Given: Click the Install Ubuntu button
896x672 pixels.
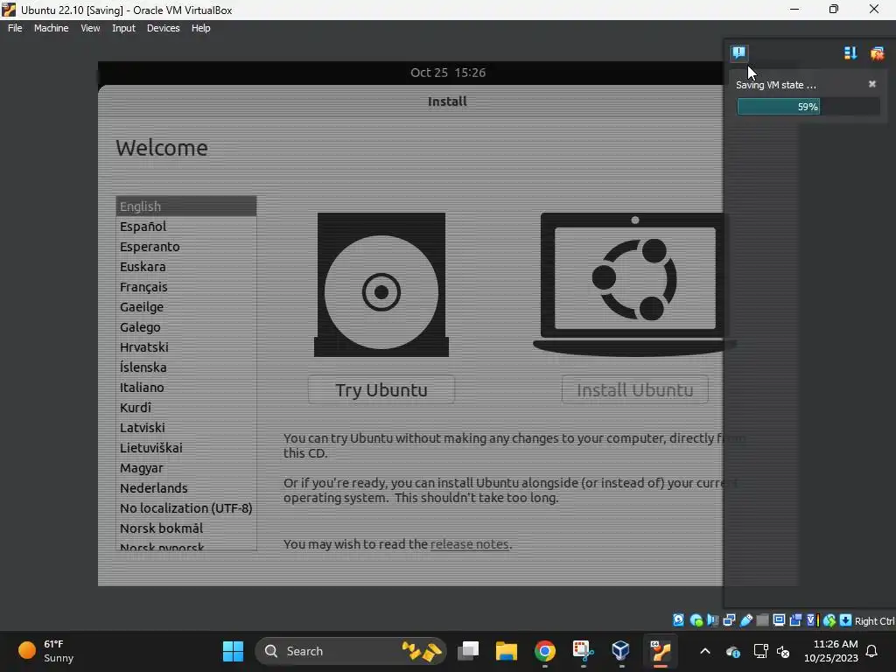Looking at the screenshot, I should point(635,389).
